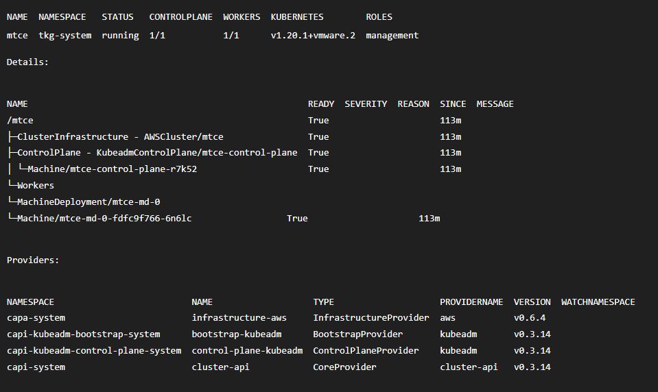Select the v1.20.1+vmware.2 Kubernetes version
This screenshot has width=658, height=392.
point(313,36)
